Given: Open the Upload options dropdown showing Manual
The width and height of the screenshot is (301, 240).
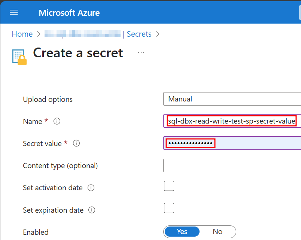Looking at the screenshot, I should click(x=231, y=99).
